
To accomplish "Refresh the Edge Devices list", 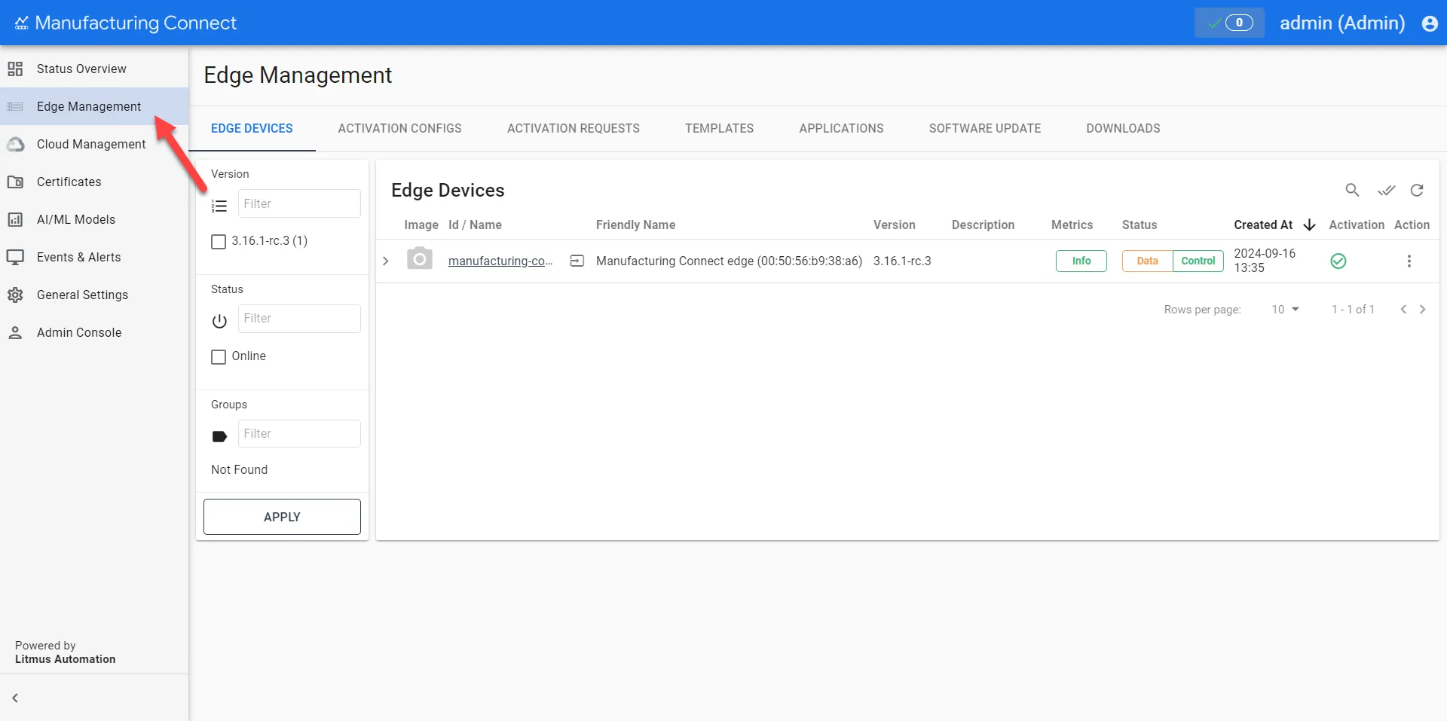I will [x=1417, y=190].
